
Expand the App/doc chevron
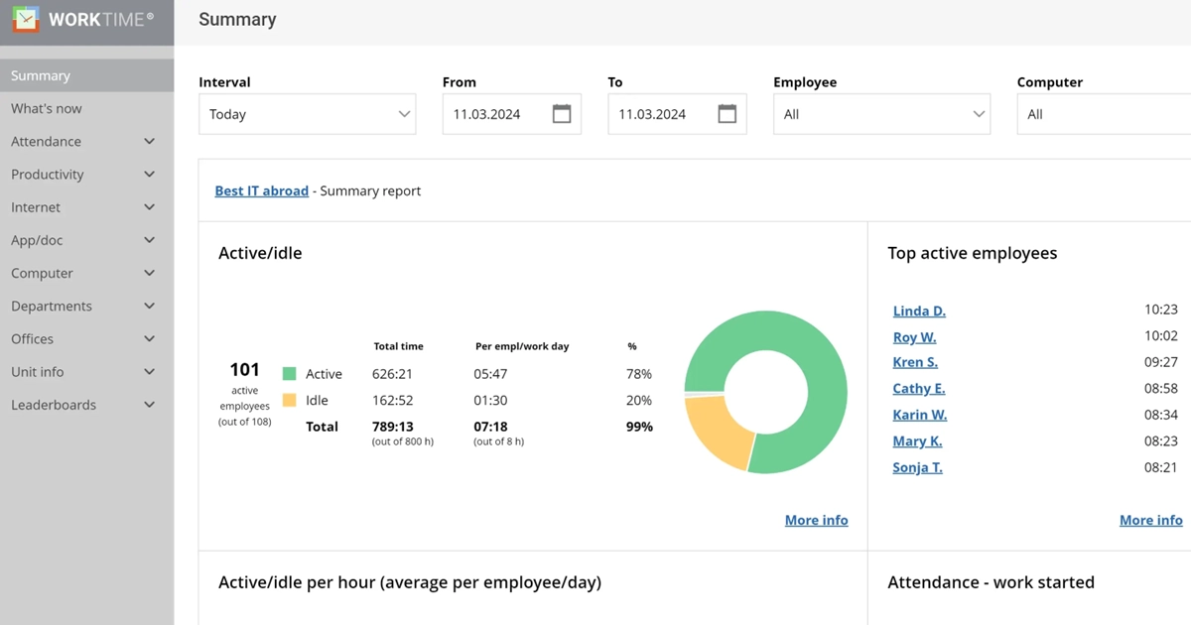click(150, 240)
